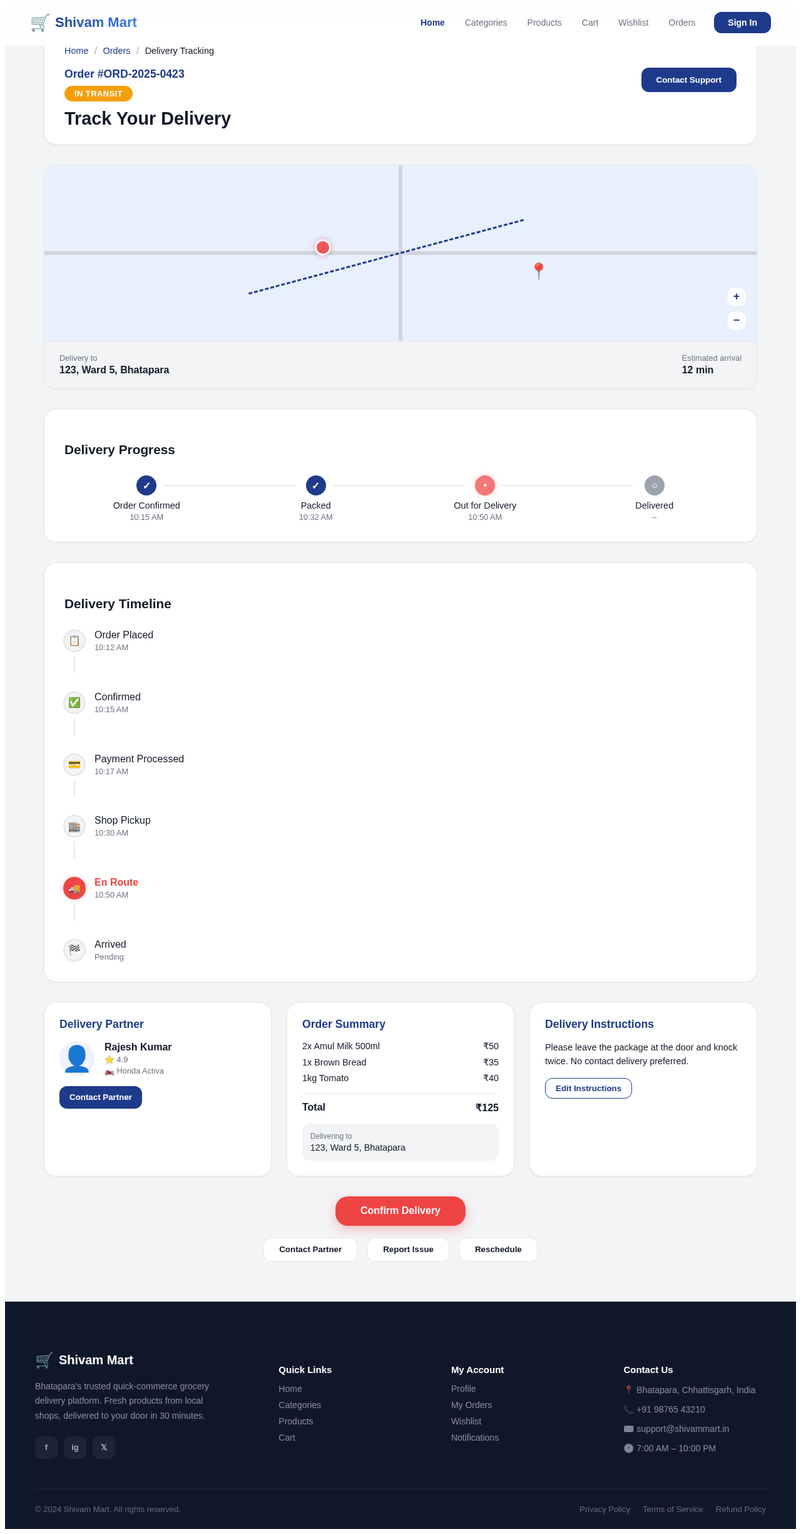801x1534 pixels.
Task: Click the Confirmed green check icon
Action: coord(74,703)
